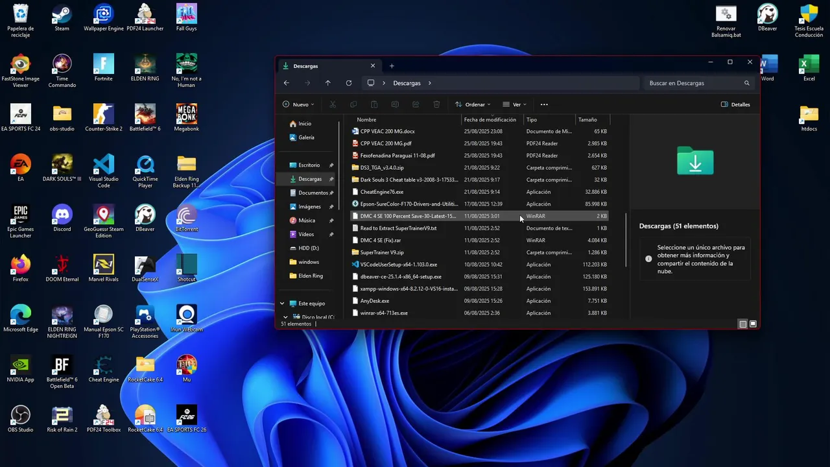Viewport: 830px width, 467px height.
Task: Open the more options ellipsis menu
Action: pyautogui.click(x=544, y=104)
